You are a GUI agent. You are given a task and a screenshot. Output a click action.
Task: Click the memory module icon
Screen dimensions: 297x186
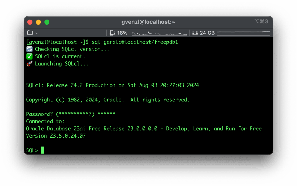195,33
